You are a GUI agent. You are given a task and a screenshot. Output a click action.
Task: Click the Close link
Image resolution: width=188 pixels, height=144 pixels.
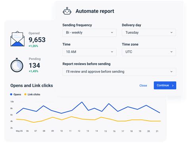pos(143,85)
